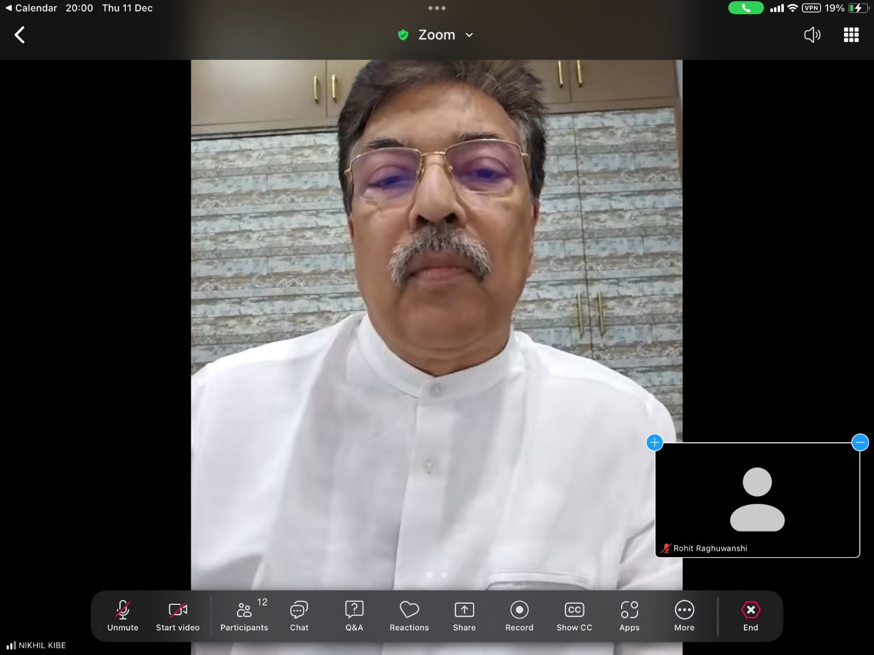Open the Q&A panel
Screen dimensions: 874x655
354,616
